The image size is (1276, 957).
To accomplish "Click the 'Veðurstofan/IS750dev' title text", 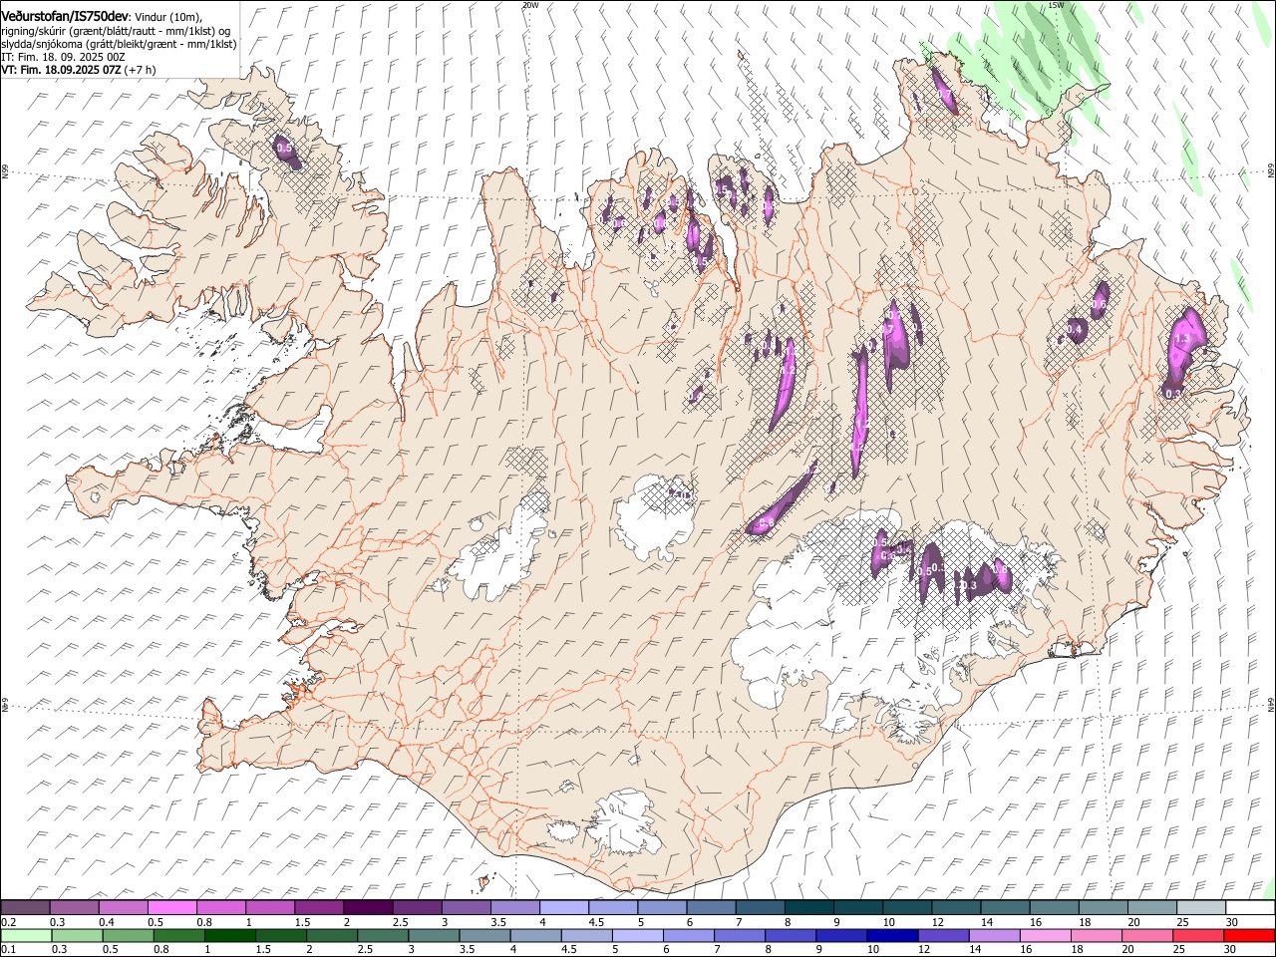I will pos(65,16).
